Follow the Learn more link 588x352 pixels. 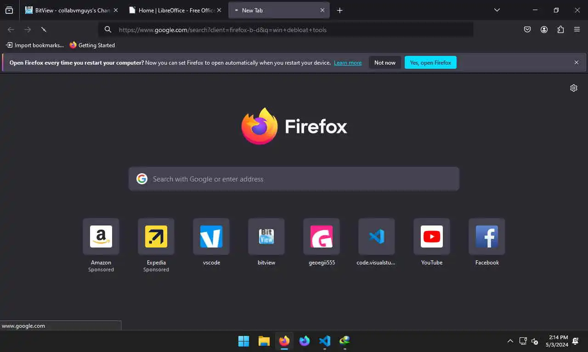click(348, 63)
